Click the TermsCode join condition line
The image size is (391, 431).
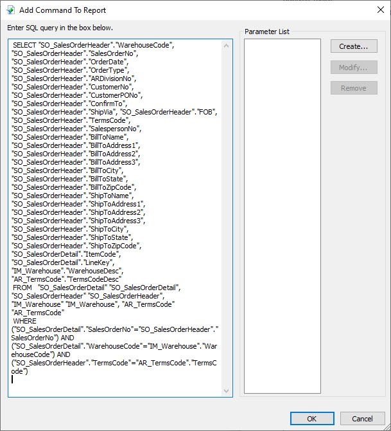pyautogui.click(x=114, y=367)
